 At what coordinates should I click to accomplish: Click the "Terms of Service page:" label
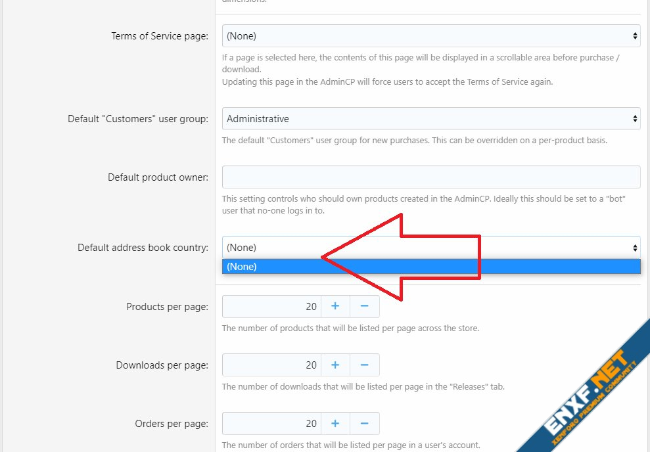[160, 36]
